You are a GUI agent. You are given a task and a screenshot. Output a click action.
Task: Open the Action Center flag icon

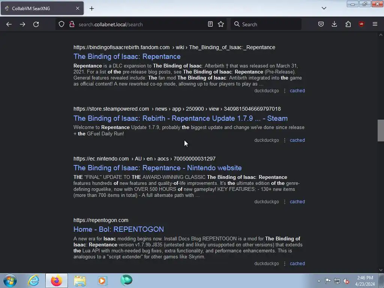point(328,281)
